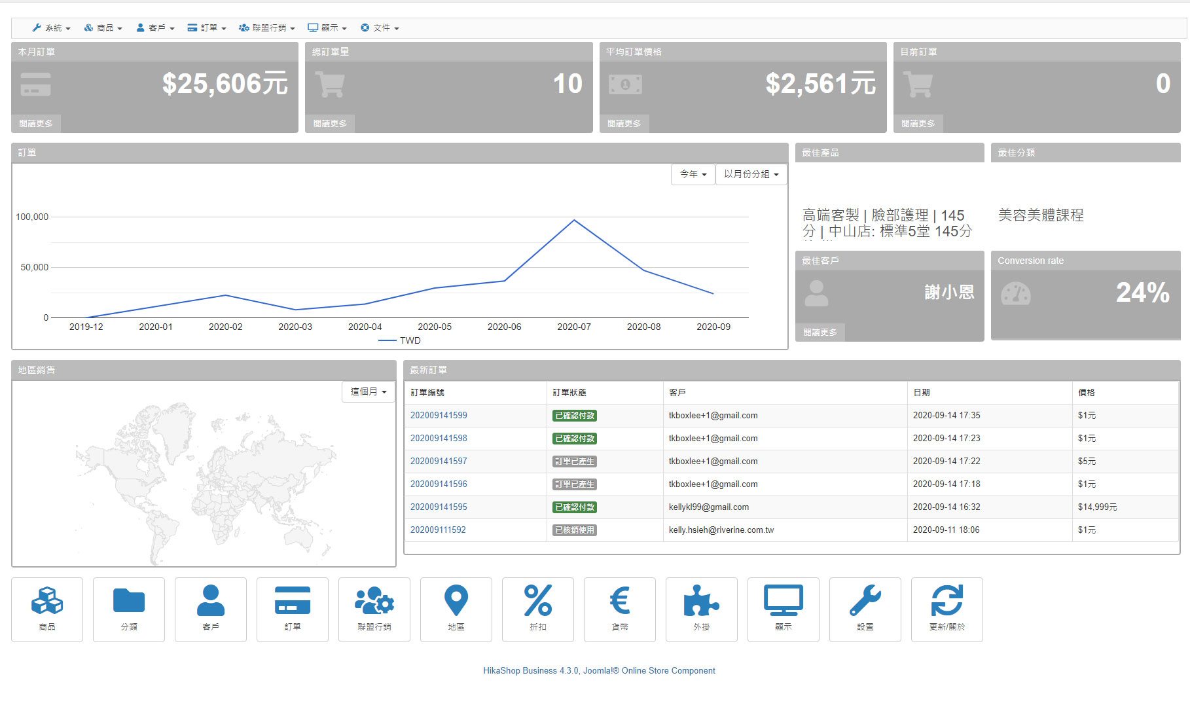Expand the 今年 date range dropdown
This screenshot has height=705, width=1190.
click(693, 174)
